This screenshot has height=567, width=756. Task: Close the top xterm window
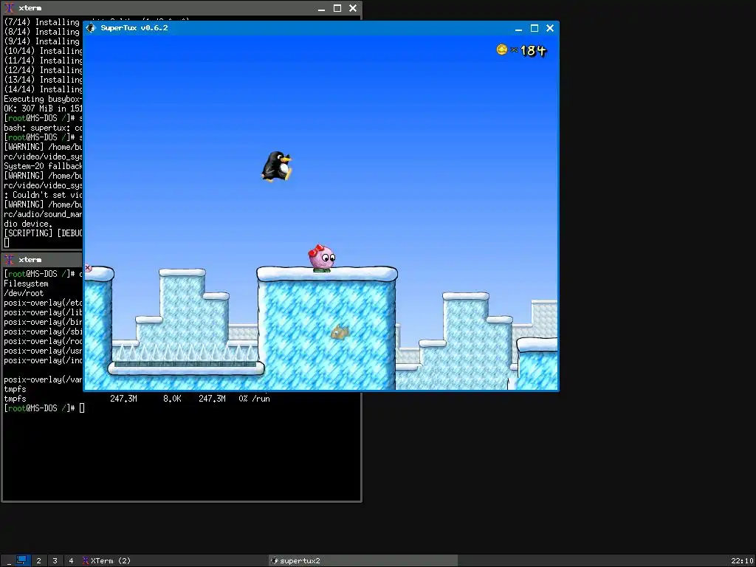pyautogui.click(x=353, y=8)
